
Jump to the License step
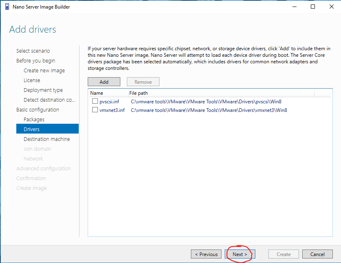[32, 80]
